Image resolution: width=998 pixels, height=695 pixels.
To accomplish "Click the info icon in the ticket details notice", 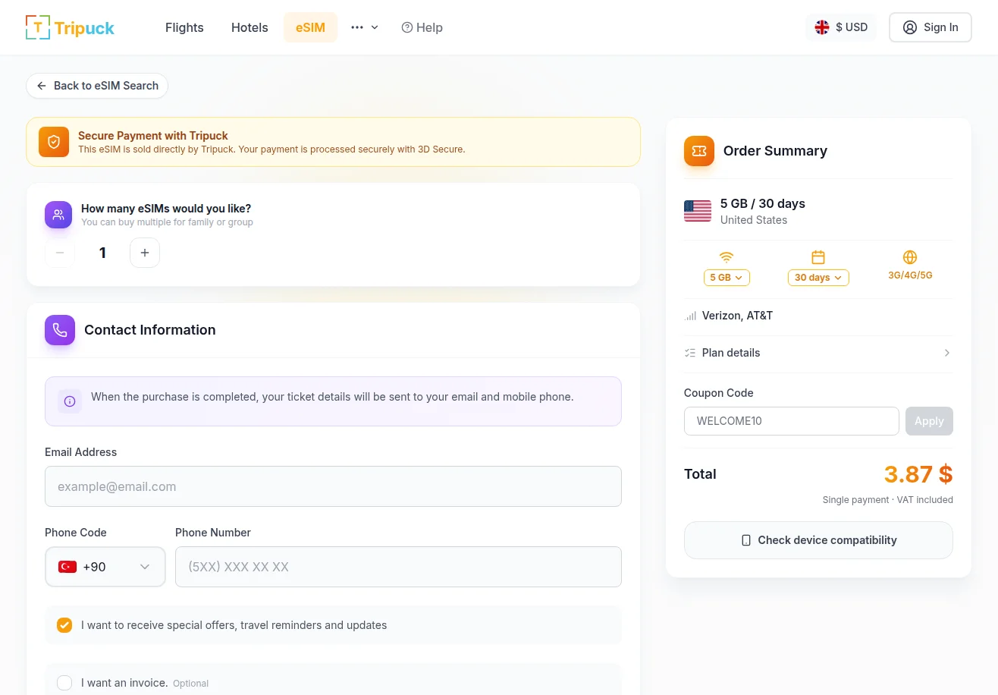I will point(70,401).
